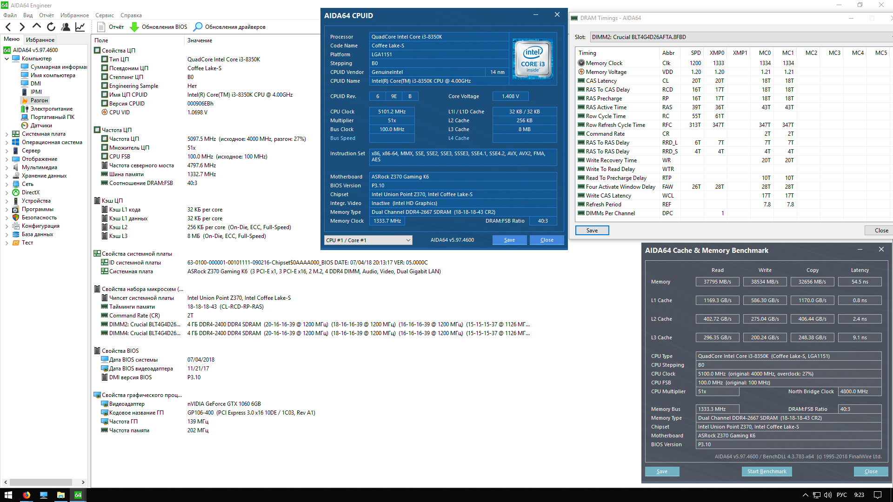
Task: Click the tree panel horizontal scrollbar
Action: (41, 482)
